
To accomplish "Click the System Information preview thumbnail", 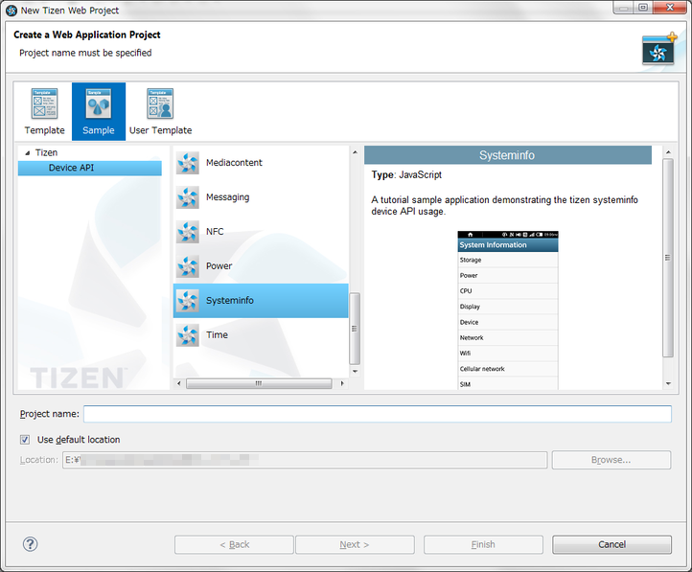I will point(508,310).
